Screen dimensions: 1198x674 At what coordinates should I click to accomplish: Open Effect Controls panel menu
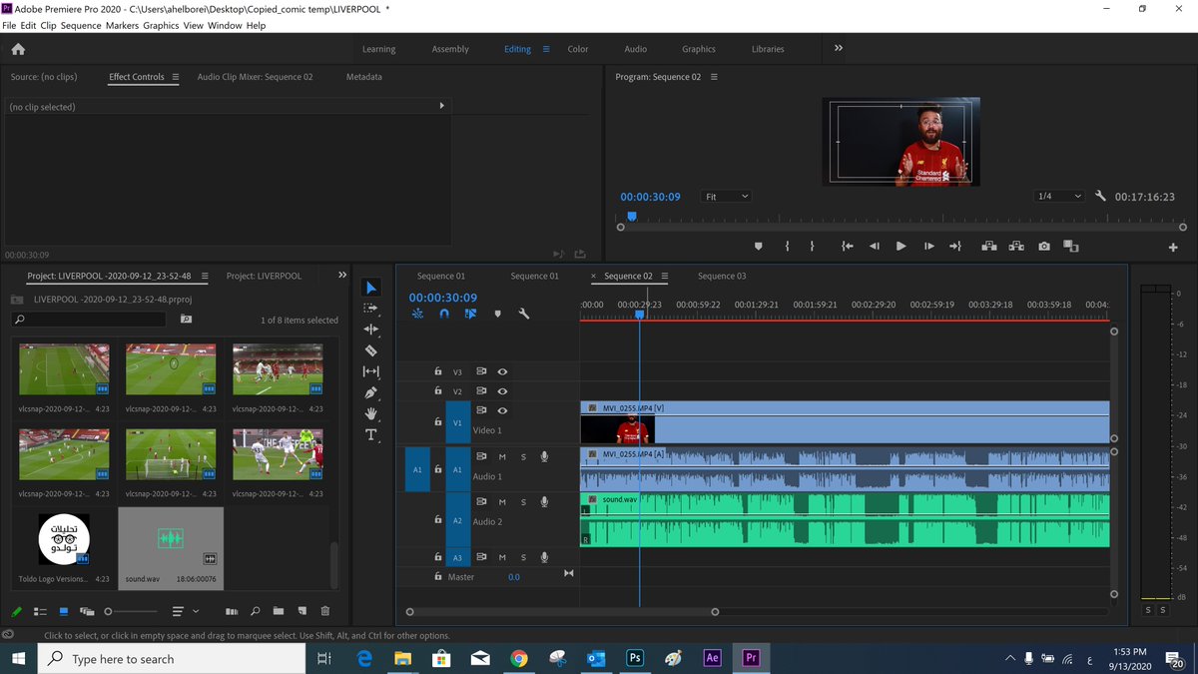(x=175, y=77)
